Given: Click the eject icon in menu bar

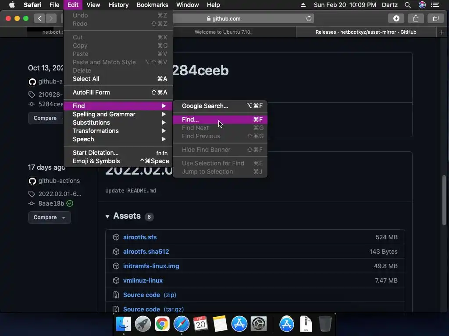Looking at the screenshot, I should [303, 5].
